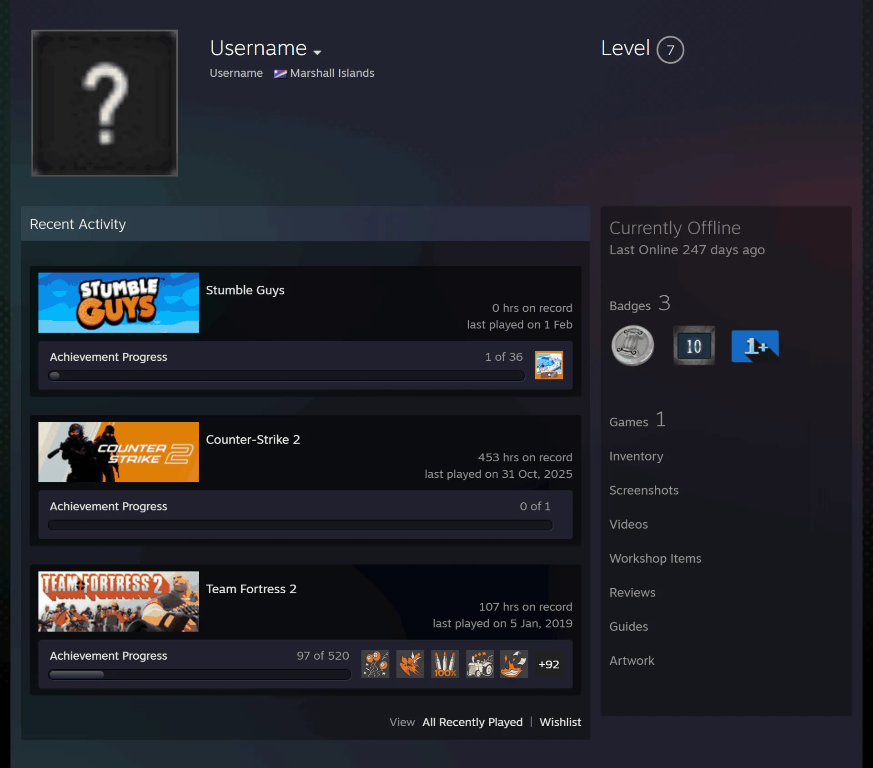Open the Counter-Strike 2 game banner
Viewport: 873px width, 768px height.
click(x=119, y=452)
